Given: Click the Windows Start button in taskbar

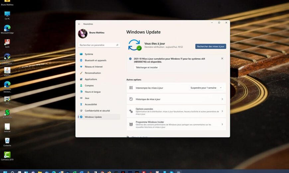Looking at the screenshot, I should click(5, 172).
